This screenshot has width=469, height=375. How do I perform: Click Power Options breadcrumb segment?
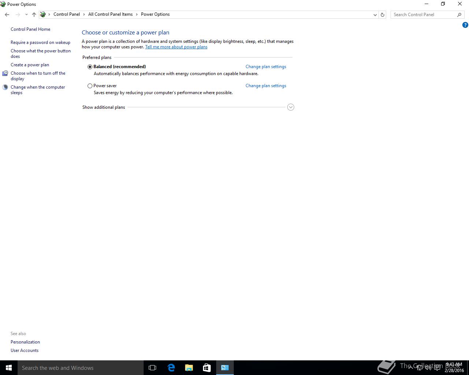pyautogui.click(x=155, y=14)
